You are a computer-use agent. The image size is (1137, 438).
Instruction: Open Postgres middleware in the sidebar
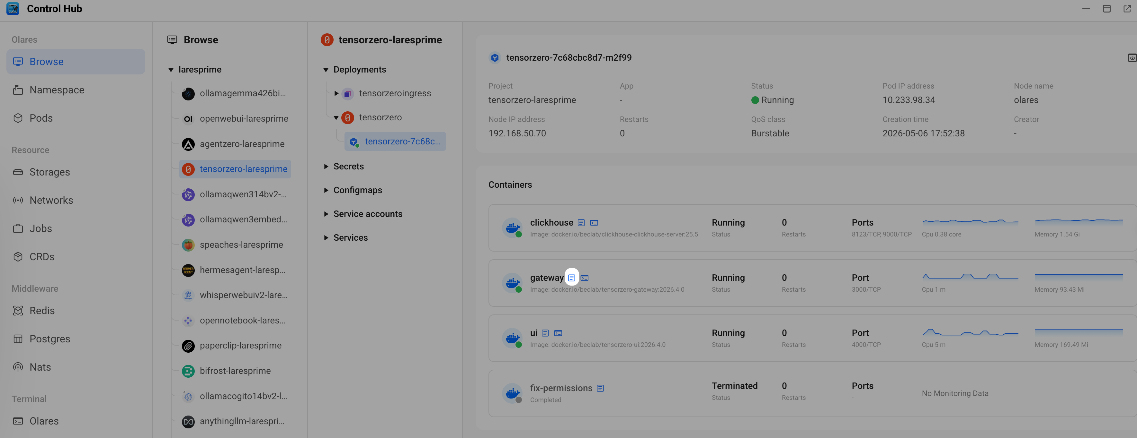coord(76,339)
